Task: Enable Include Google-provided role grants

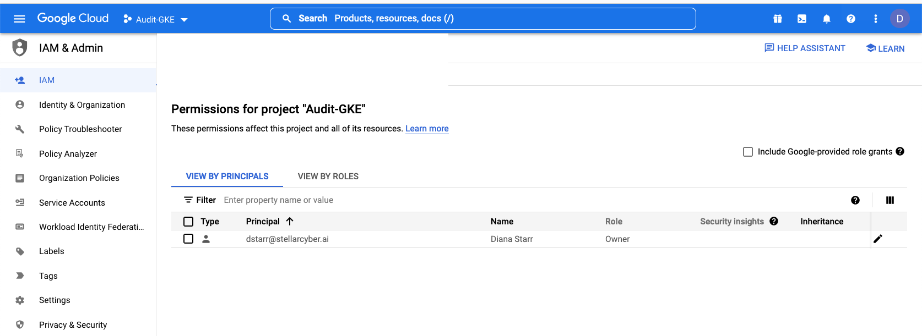Action: (x=748, y=152)
